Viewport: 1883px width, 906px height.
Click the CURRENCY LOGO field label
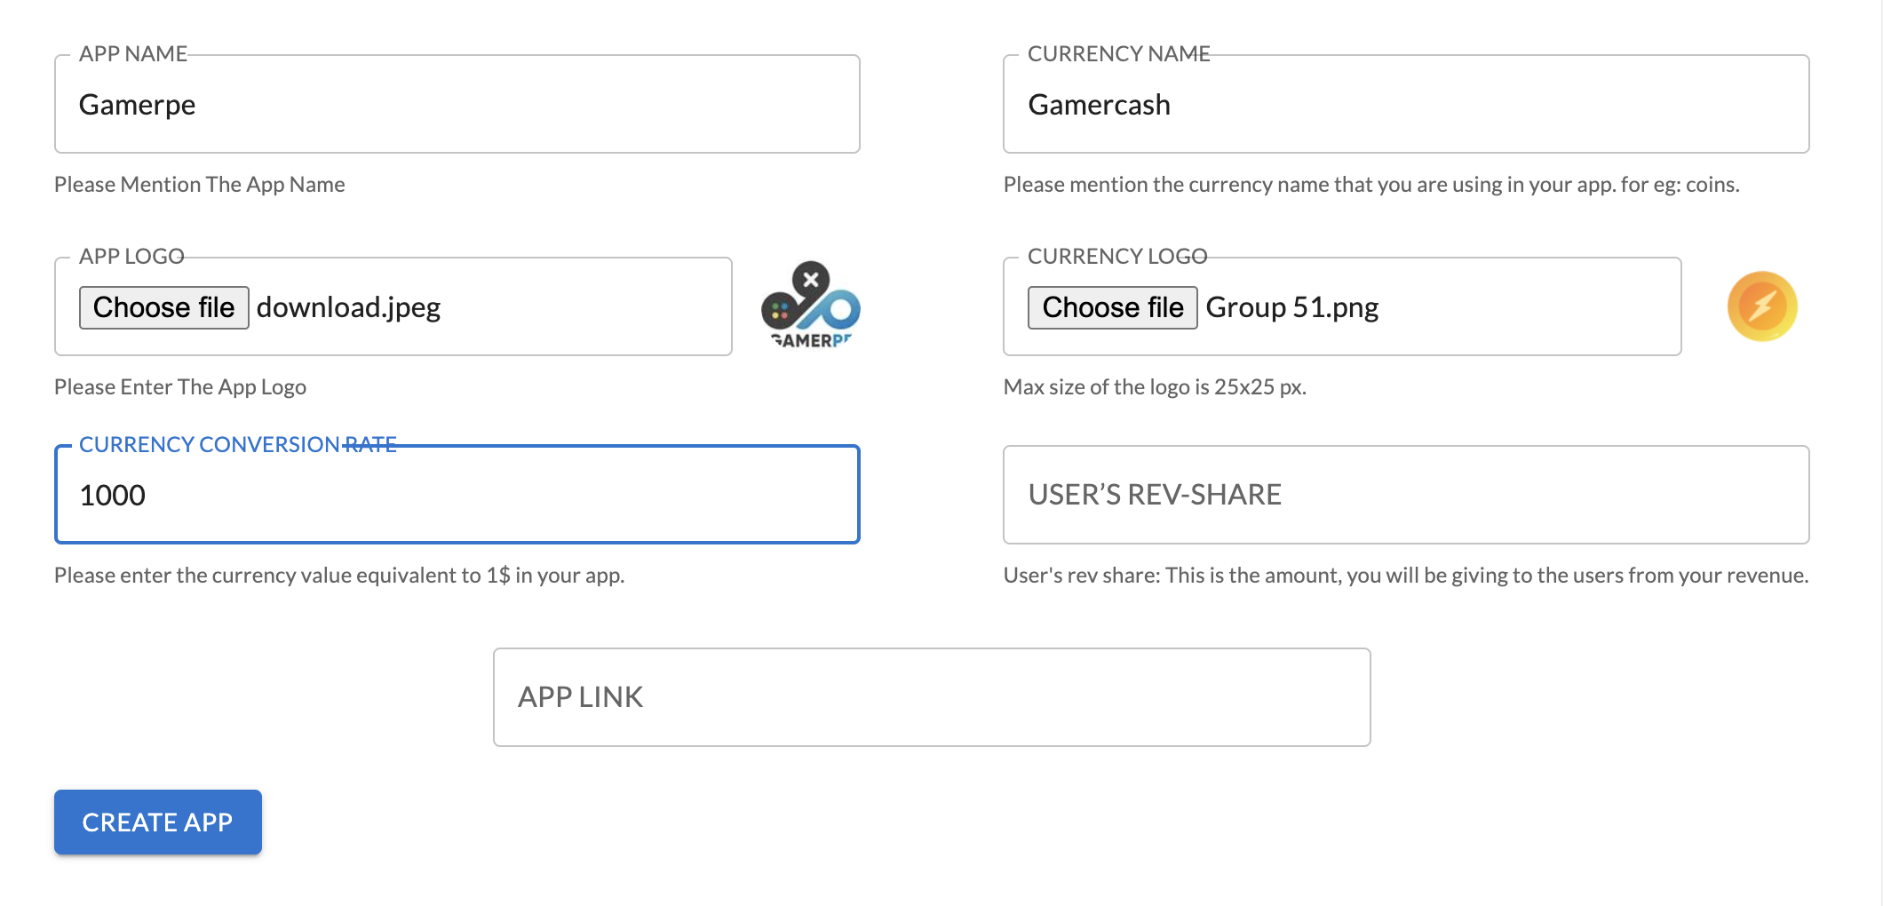pos(1117,257)
